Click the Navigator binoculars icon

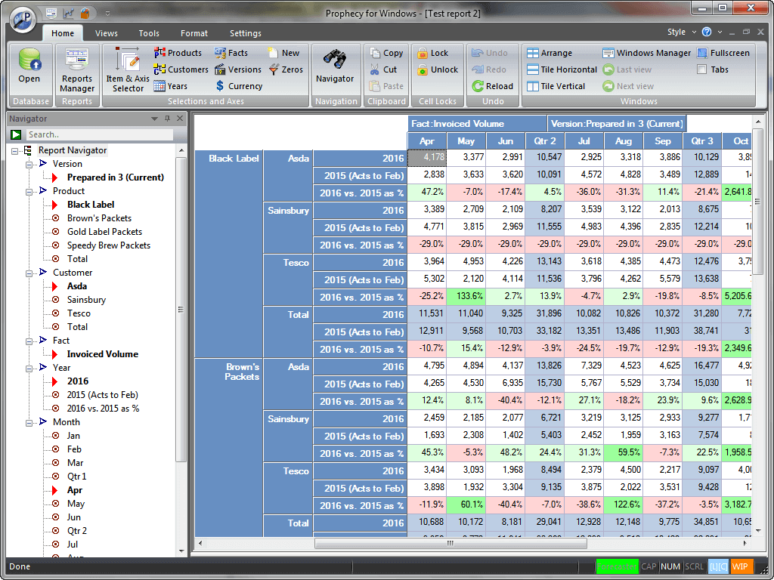click(335, 59)
